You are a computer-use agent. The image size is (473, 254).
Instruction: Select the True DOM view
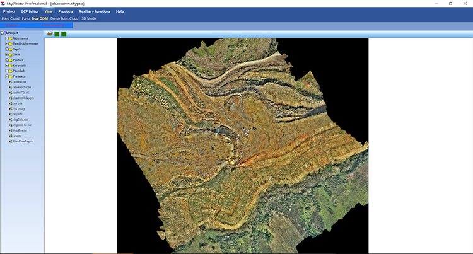pyautogui.click(x=40, y=19)
